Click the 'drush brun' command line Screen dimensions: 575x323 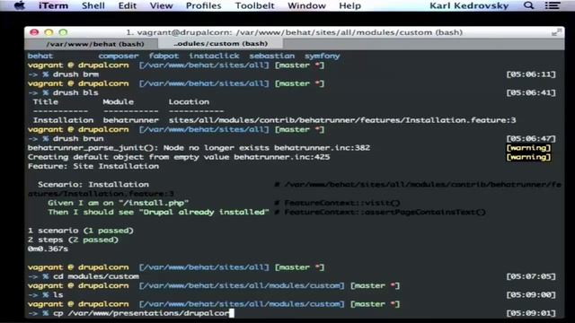click(78, 139)
